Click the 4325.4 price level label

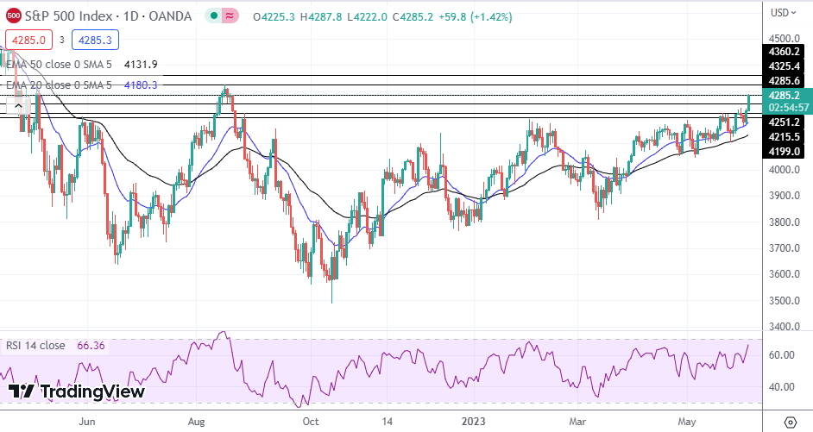tap(784, 66)
